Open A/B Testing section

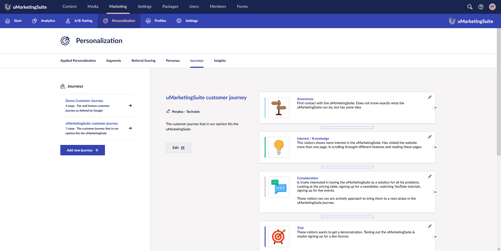point(79,21)
